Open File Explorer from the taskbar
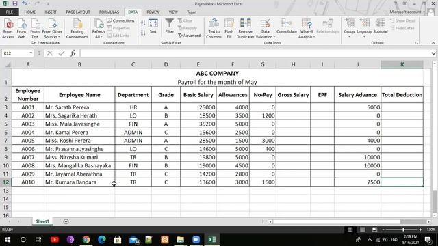The height and width of the screenshot is (246, 438). (x=181, y=239)
